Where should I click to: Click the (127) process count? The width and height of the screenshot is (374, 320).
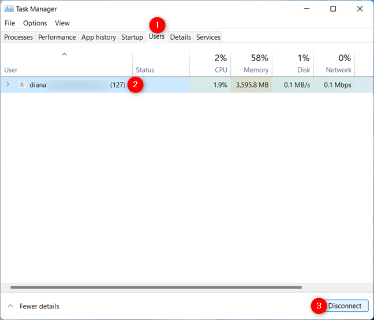click(118, 85)
